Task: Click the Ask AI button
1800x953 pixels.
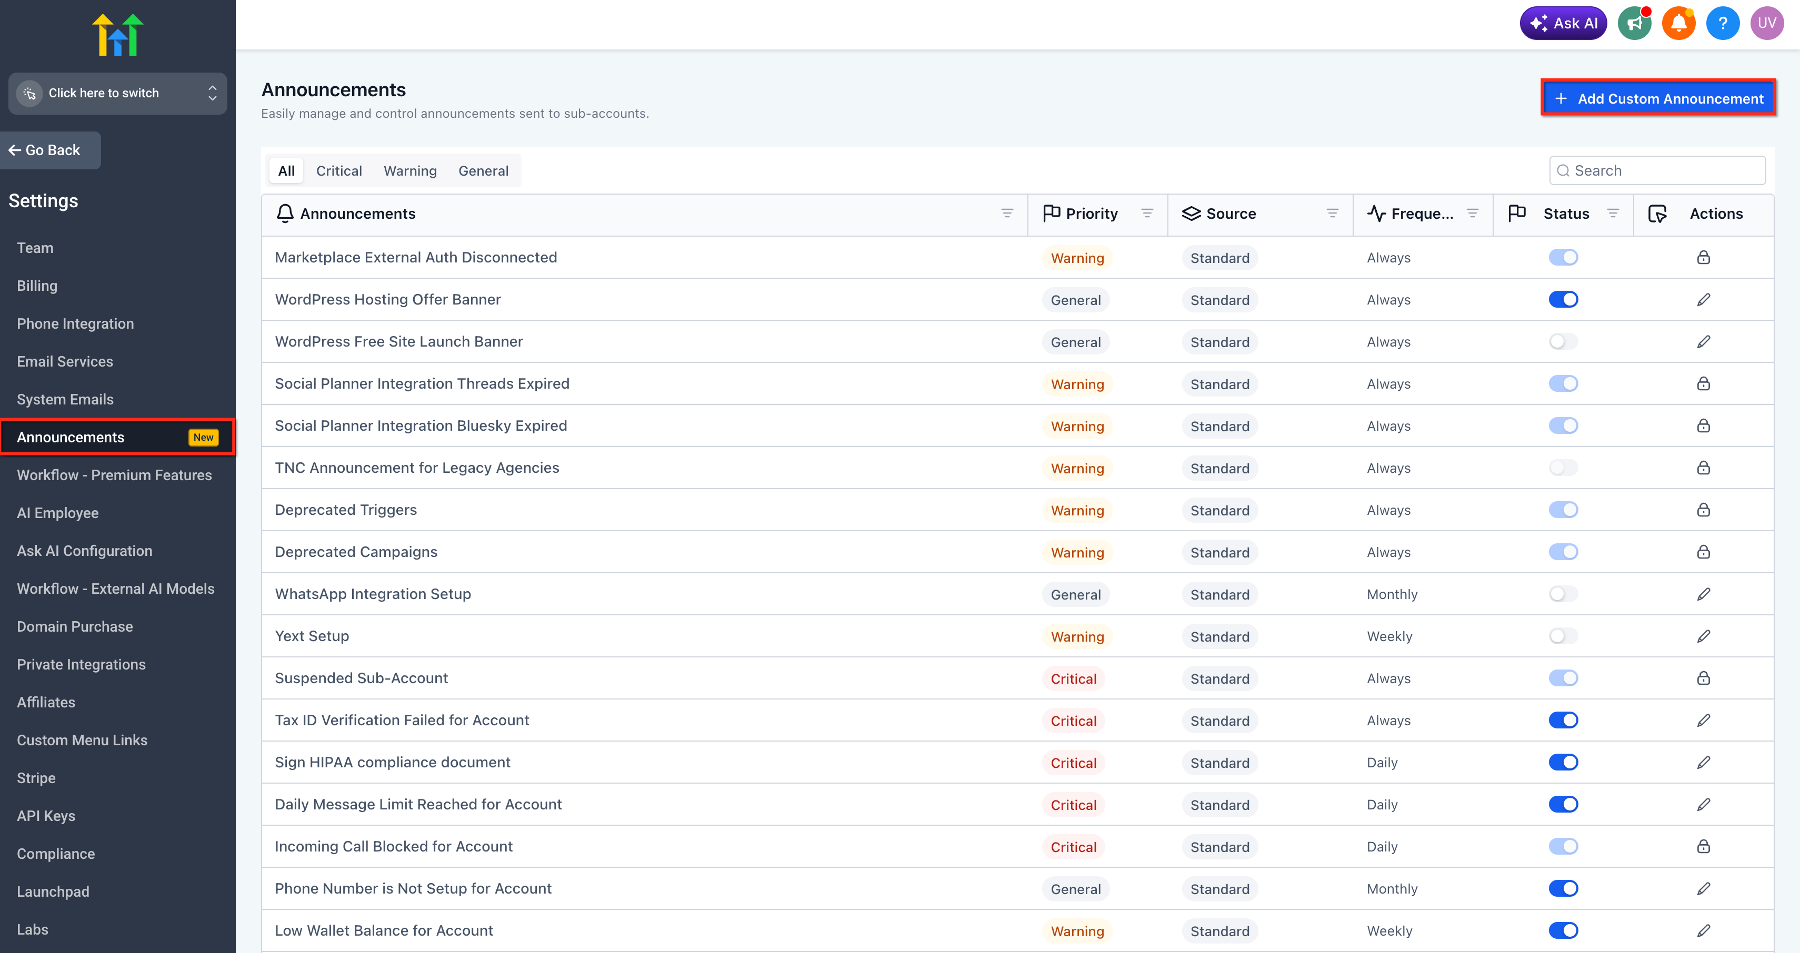Action: [x=1563, y=23]
